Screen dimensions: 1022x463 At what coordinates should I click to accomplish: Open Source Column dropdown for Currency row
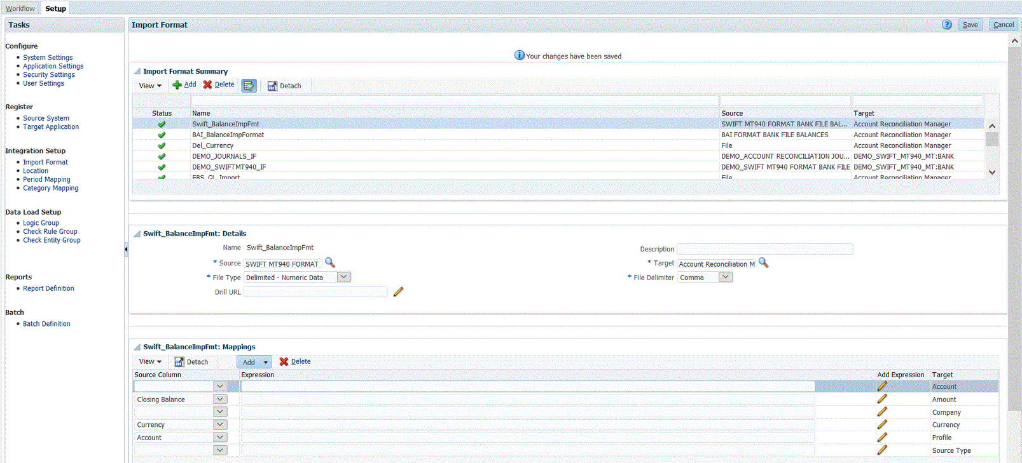(x=220, y=424)
